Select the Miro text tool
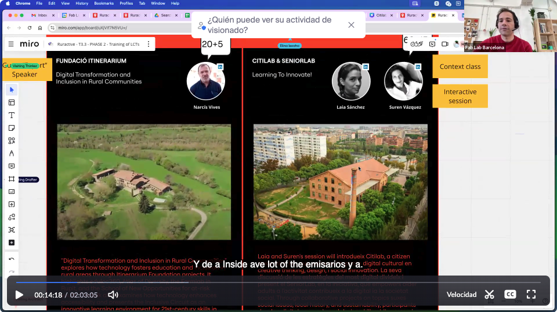Screen dimensions: 557x312 (x=12, y=115)
